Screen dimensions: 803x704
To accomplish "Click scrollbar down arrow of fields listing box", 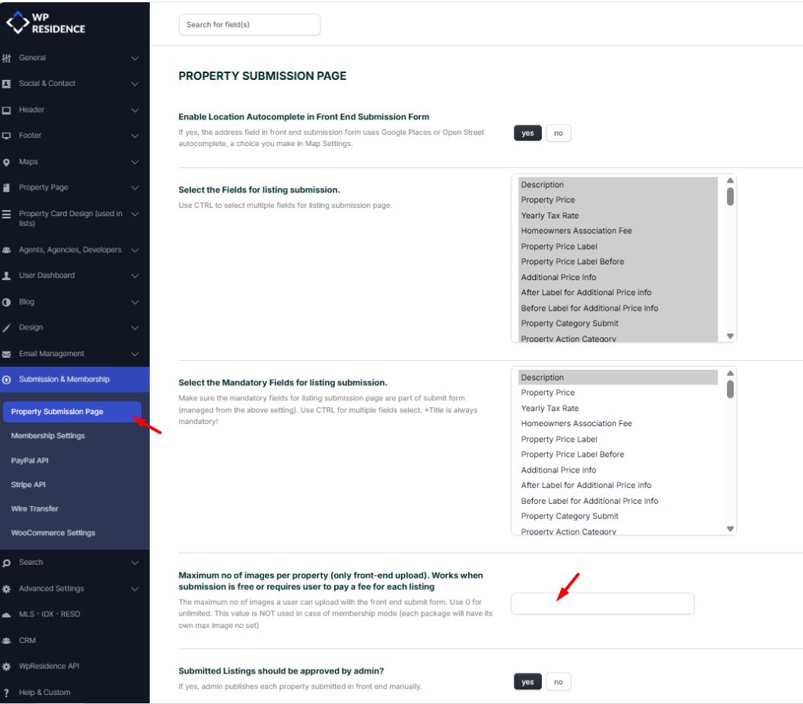I will tap(730, 336).
